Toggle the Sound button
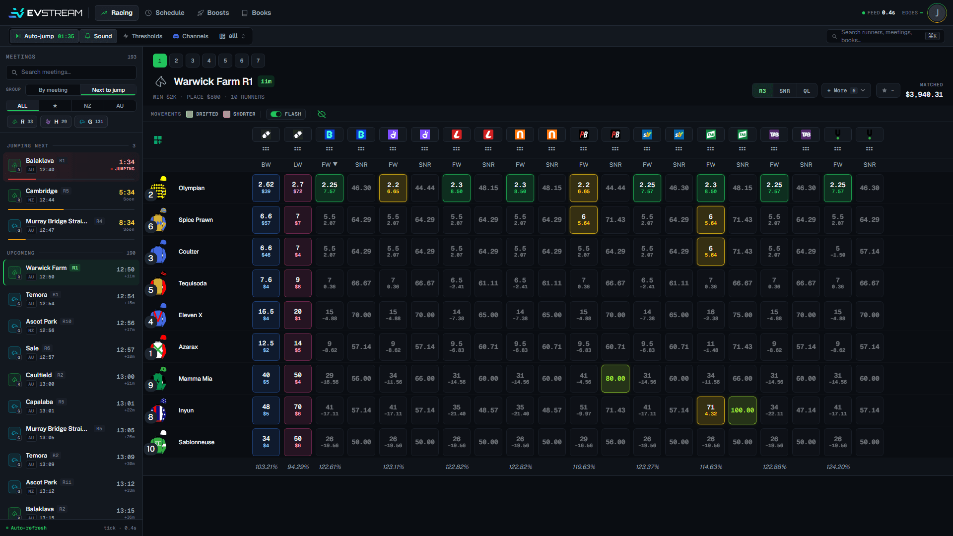The image size is (953, 536). (x=98, y=36)
